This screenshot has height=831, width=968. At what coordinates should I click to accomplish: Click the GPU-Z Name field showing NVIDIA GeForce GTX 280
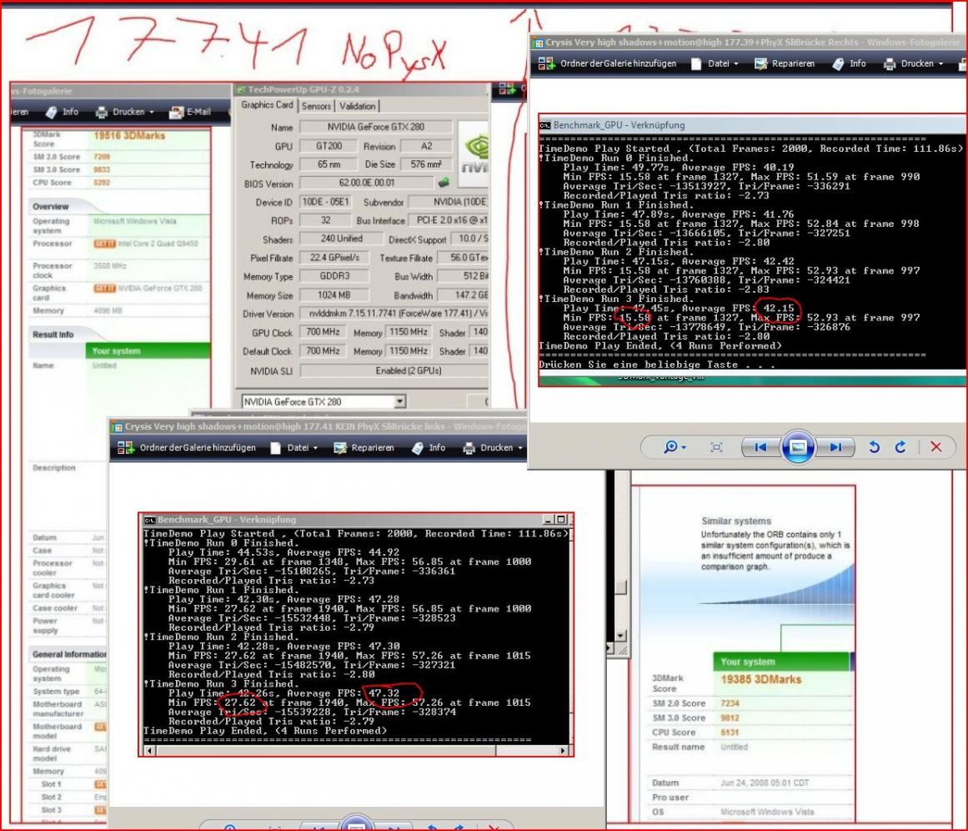coord(376,128)
